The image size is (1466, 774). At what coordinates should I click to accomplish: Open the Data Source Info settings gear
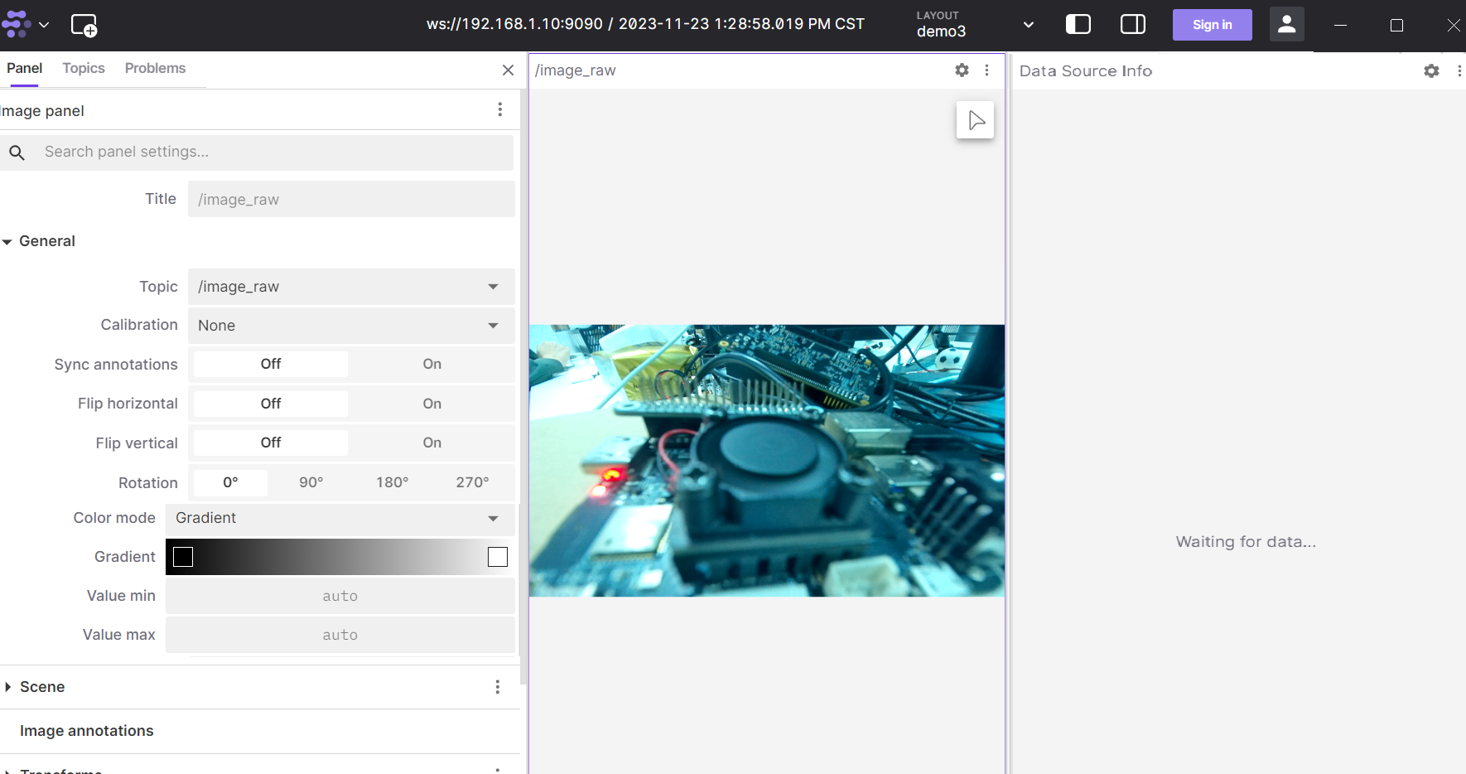tap(1431, 71)
